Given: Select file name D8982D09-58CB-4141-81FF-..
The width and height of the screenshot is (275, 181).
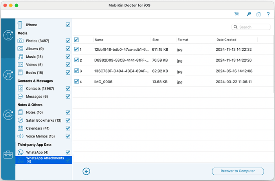Looking at the screenshot, I should pos(121,60).
